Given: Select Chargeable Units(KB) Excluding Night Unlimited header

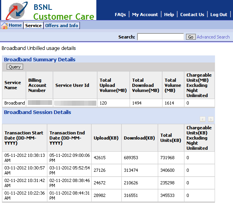Looking at the screenshot, I should 199,138.
